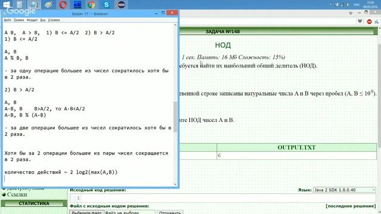381x214 pixels.
Task: Click the line '2) B > A/2' in Notepad
Action: 20,90
